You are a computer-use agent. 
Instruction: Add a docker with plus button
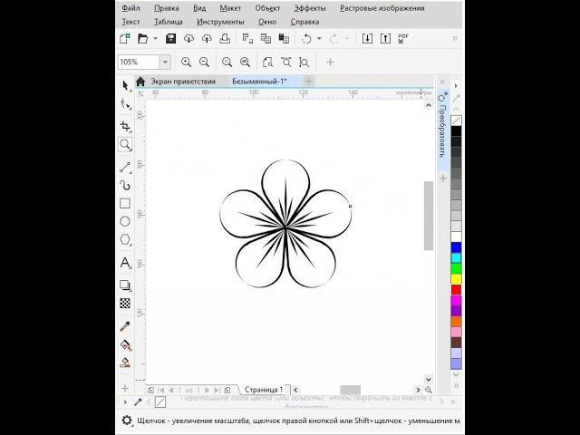(443, 179)
